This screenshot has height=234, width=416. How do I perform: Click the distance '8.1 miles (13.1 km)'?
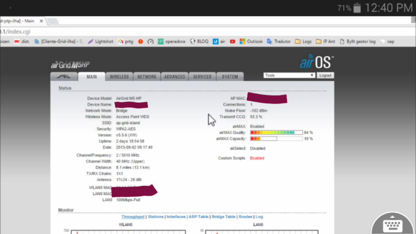(133, 168)
